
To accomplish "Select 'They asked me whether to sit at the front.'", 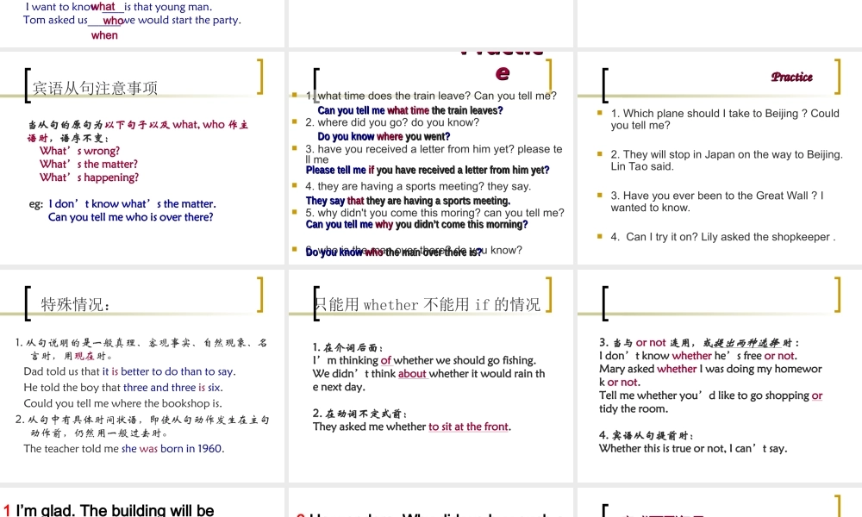I will coord(412,427).
